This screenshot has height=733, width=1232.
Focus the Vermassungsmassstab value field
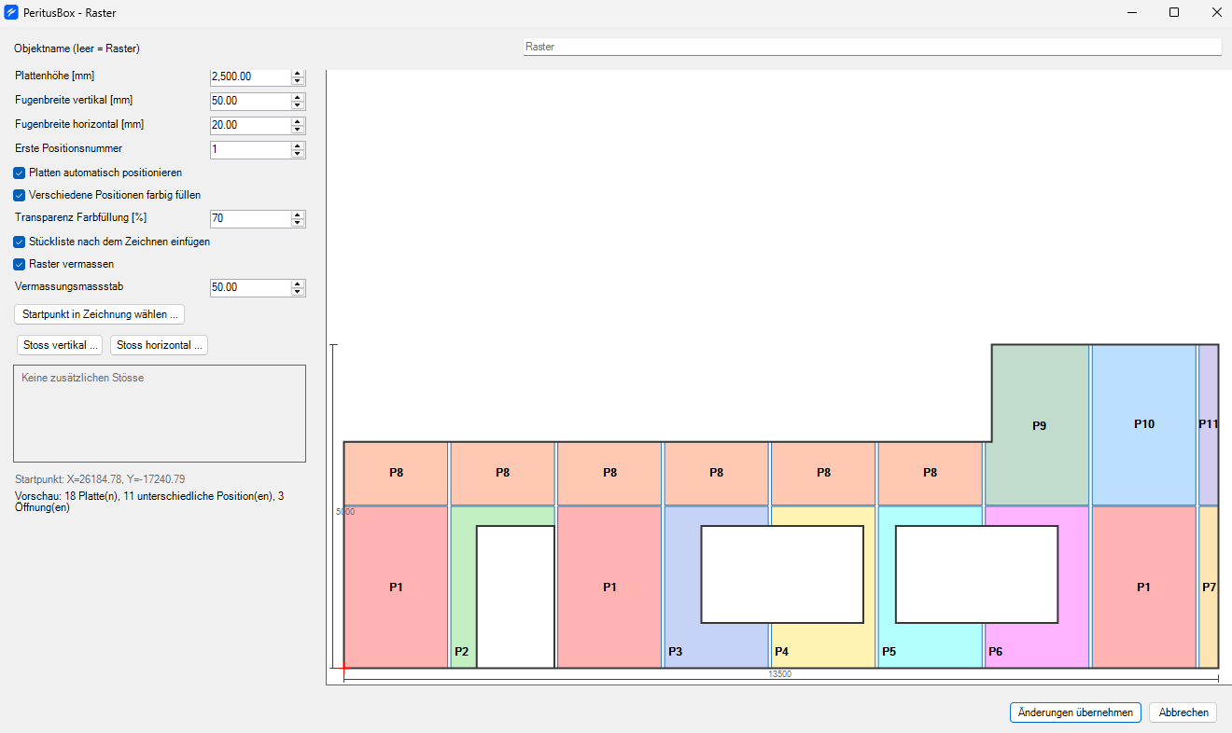250,287
